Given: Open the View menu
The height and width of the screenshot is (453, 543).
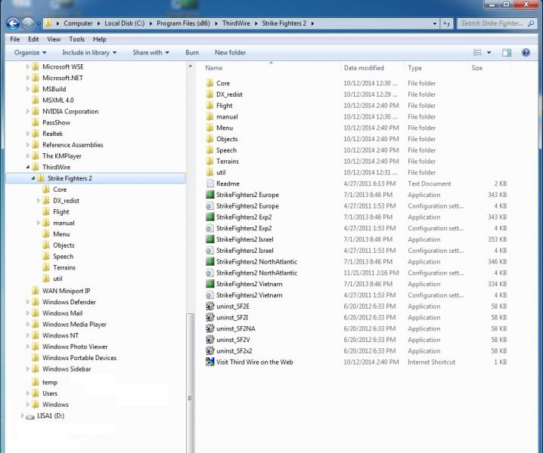Looking at the screenshot, I should 54,39.
